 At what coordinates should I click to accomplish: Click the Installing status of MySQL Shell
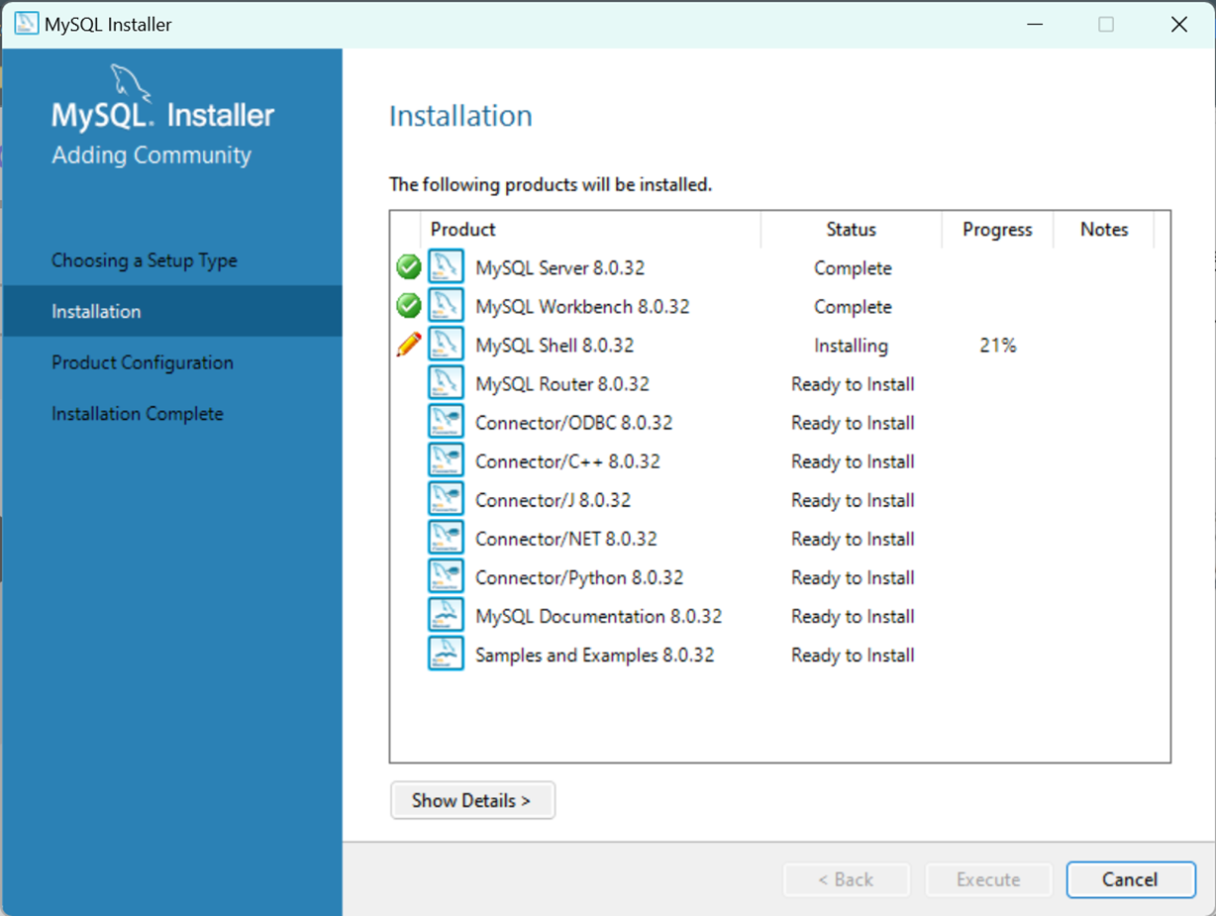pyautogui.click(x=852, y=346)
